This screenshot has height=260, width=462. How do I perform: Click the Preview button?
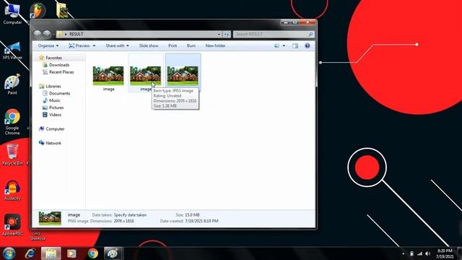coord(79,45)
